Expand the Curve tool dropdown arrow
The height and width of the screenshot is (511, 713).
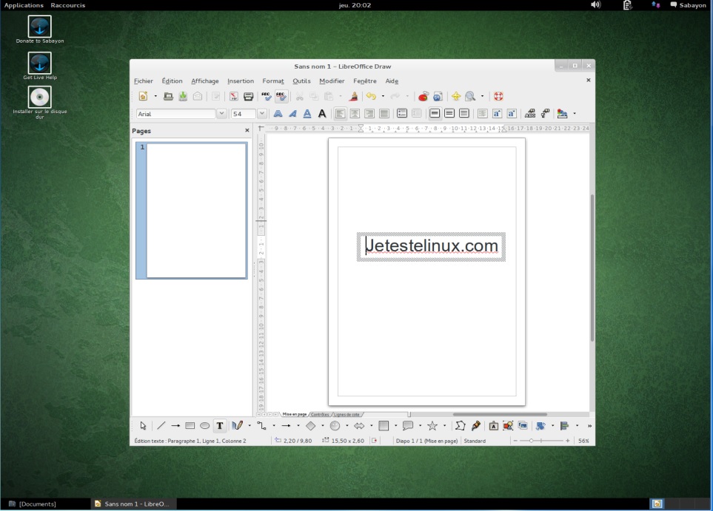click(250, 426)
